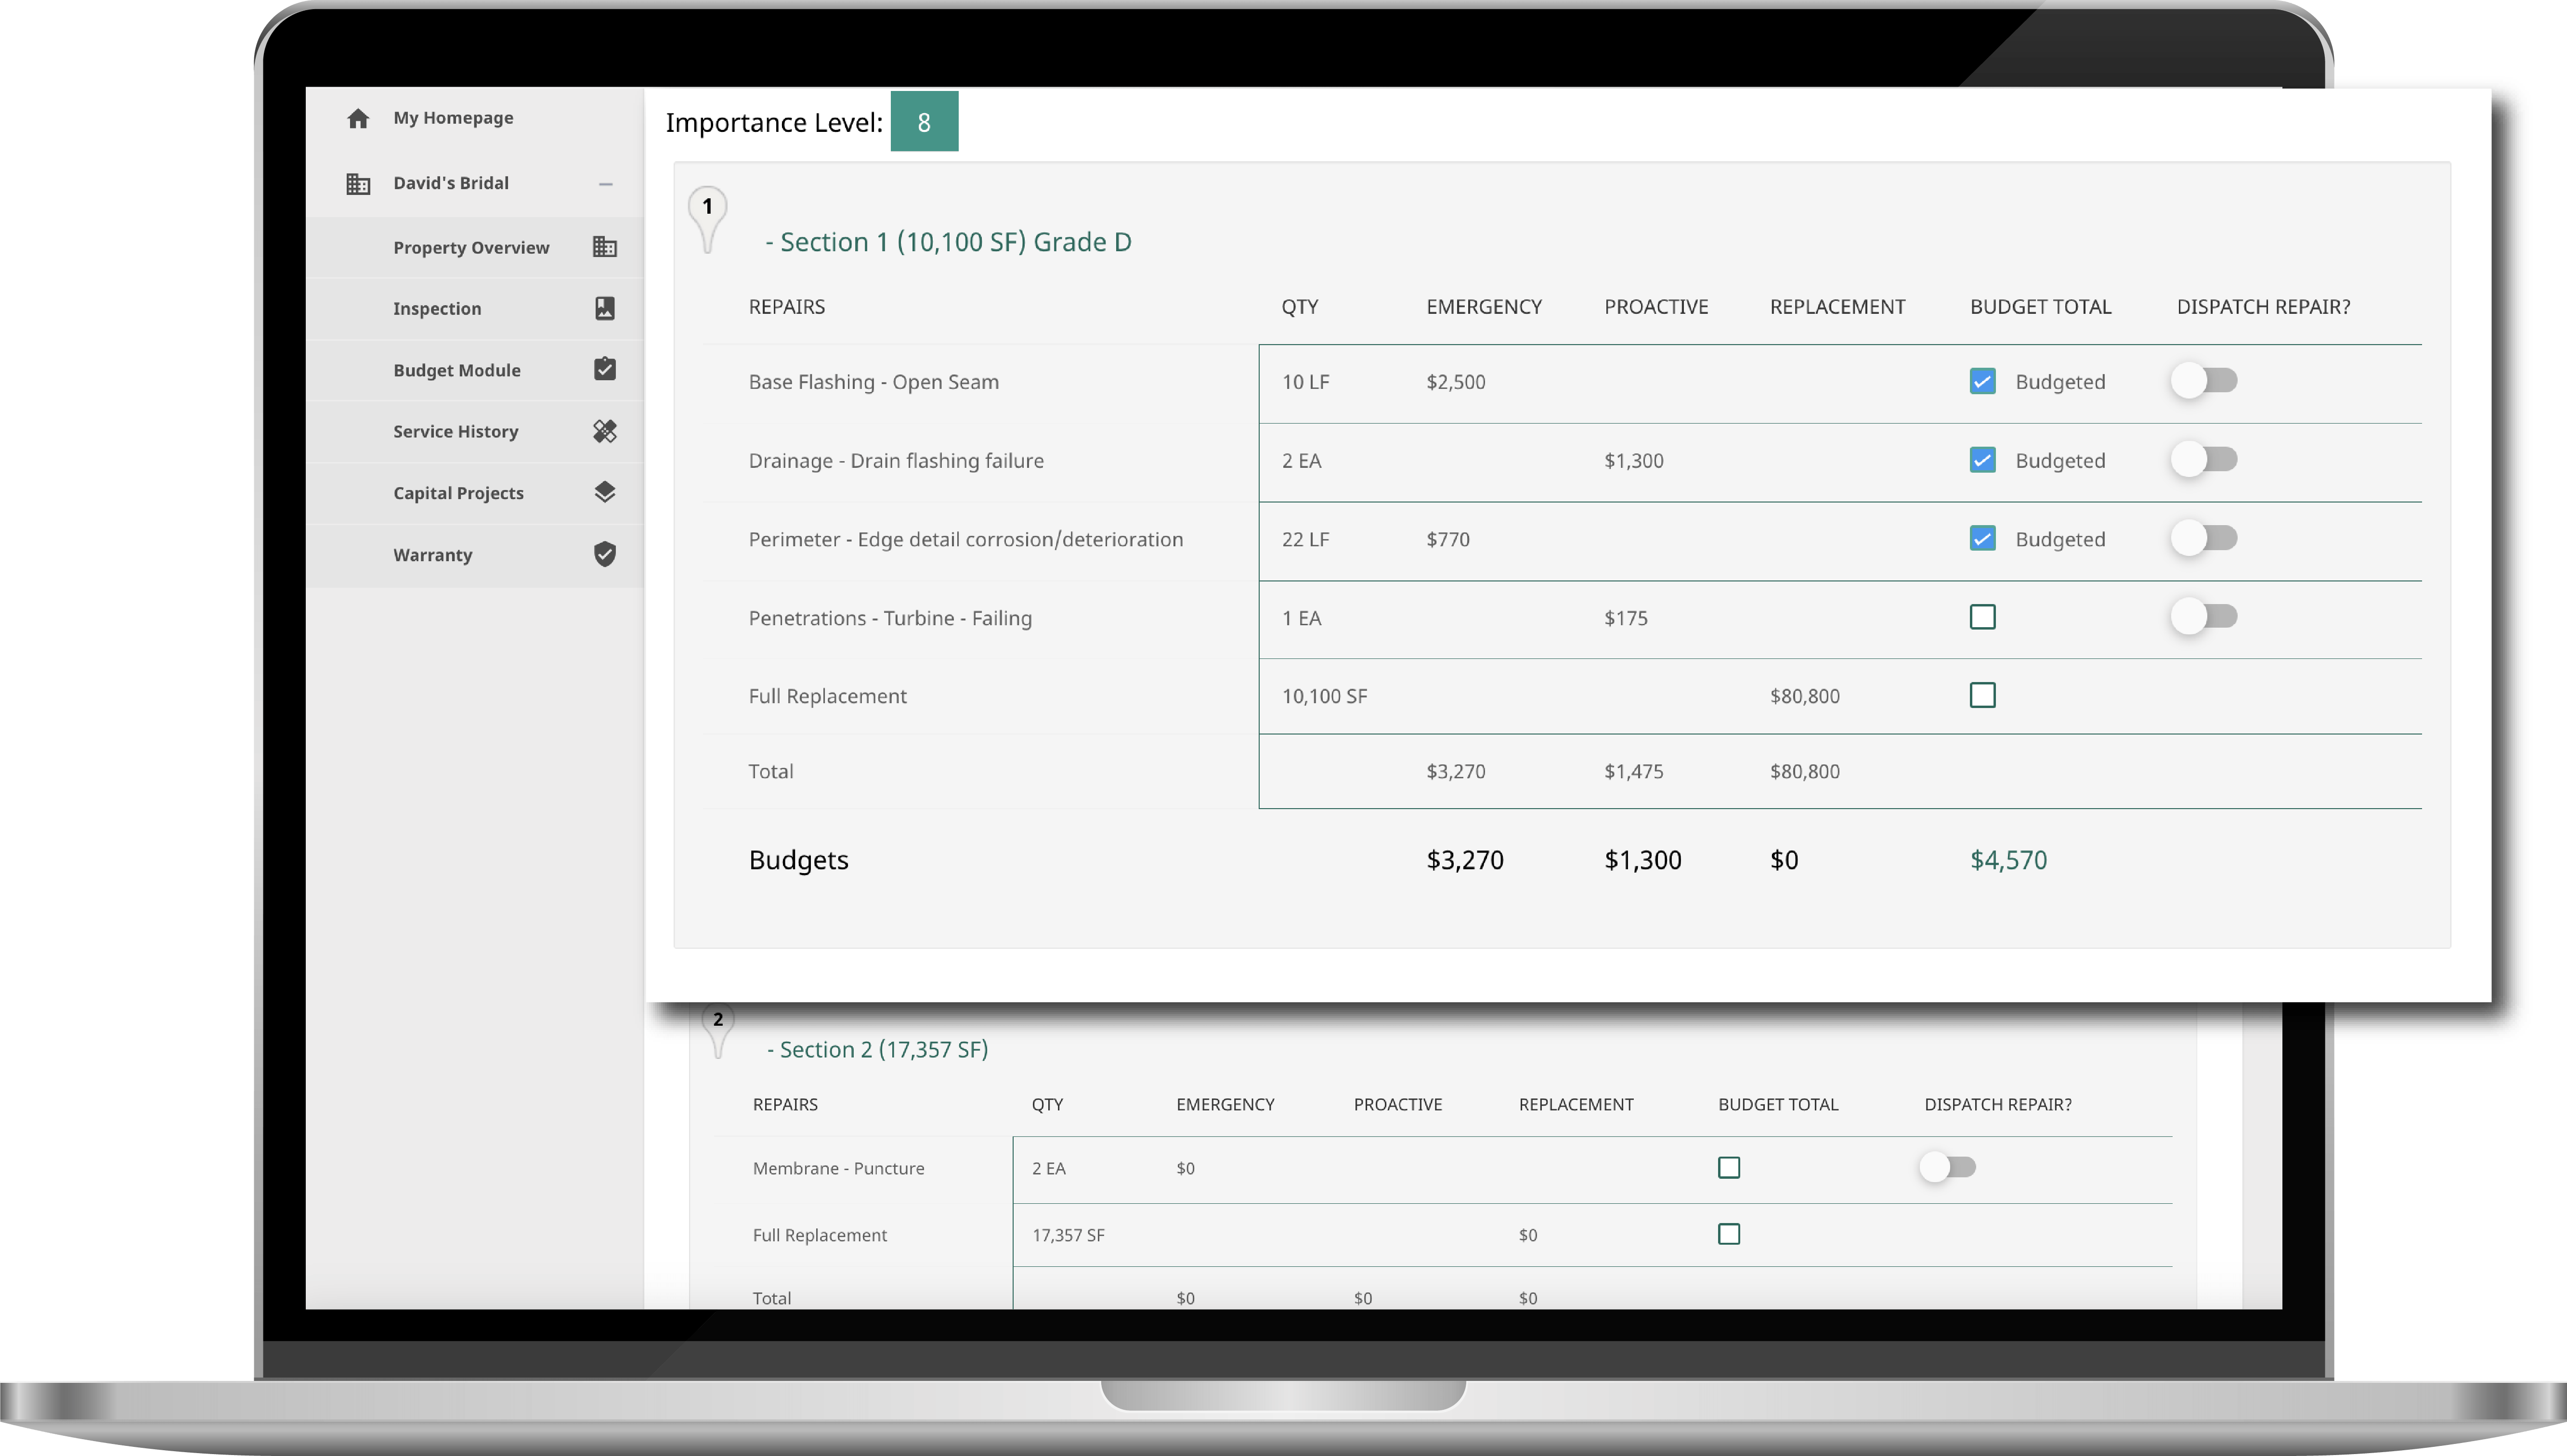Image resolution: width=2567 pixels, height=1456 pixels.
Task: Check budget box for Membrane - Puncture
Action: (x=1729, y=1167)
